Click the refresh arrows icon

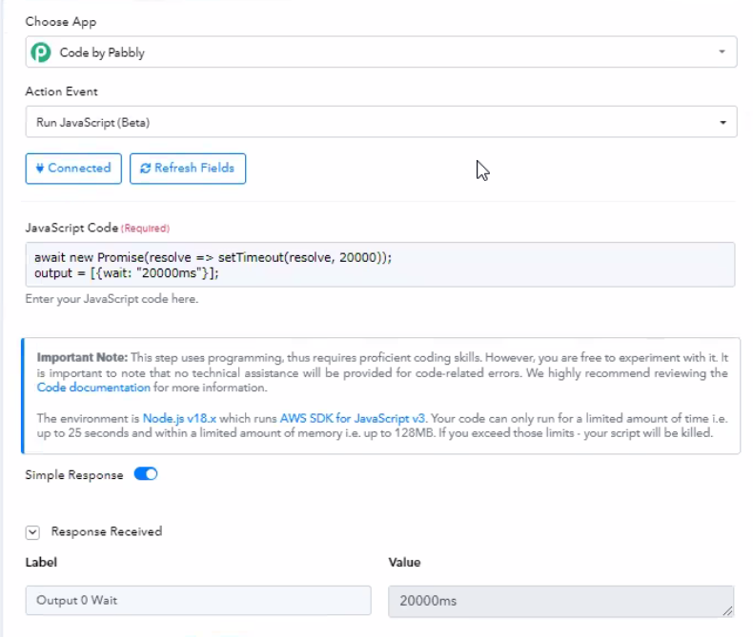145,169
